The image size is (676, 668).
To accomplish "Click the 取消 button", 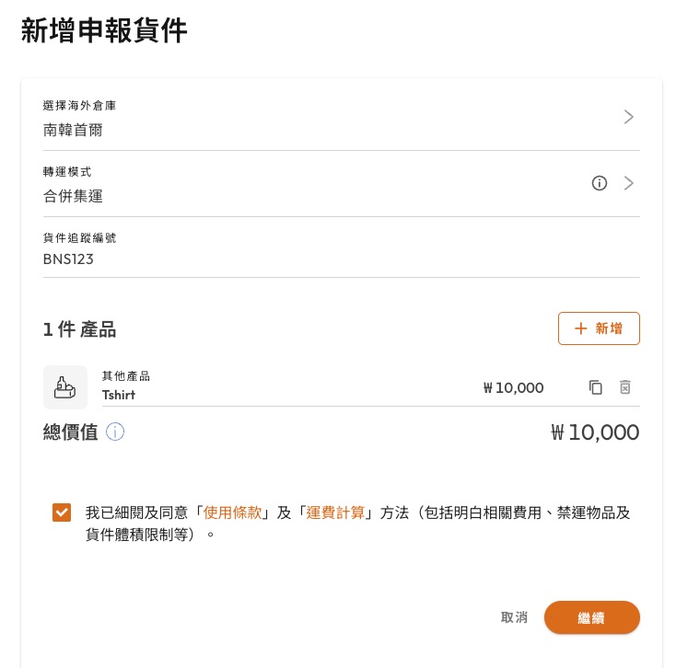I will [x=514, y=617].
